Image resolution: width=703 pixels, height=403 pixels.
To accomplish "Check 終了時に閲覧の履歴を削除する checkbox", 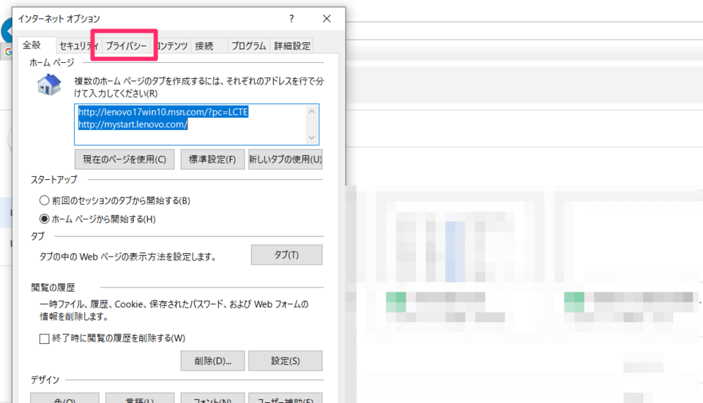I will (x=44, y=339).
